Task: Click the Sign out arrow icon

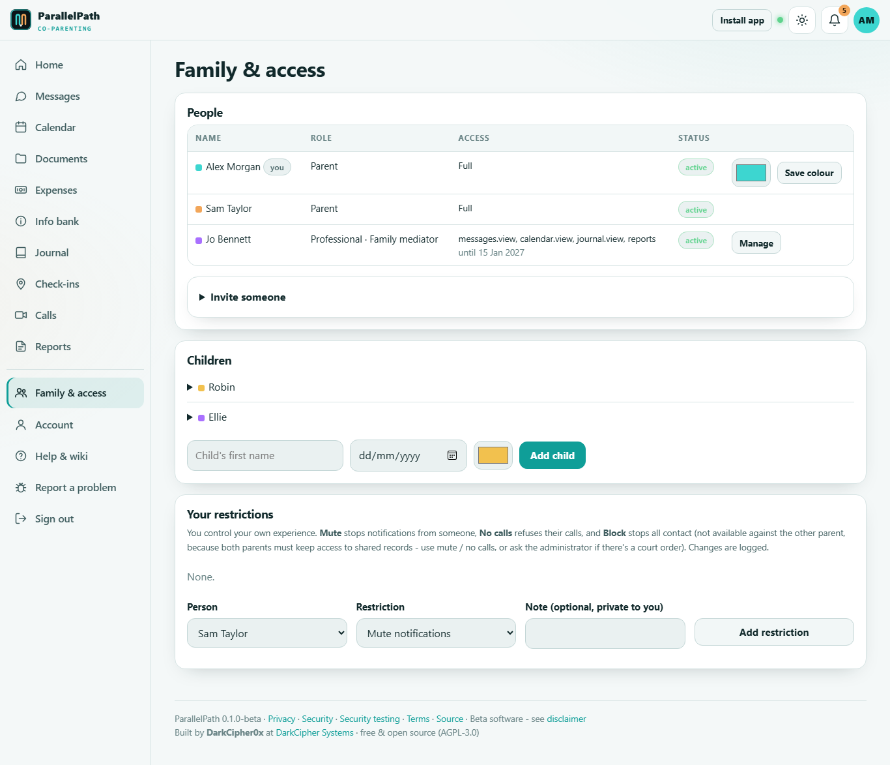Action: click(21, 518)
